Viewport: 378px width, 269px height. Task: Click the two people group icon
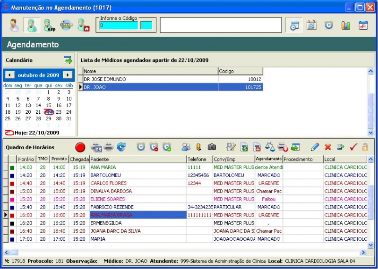click(186, 147)
